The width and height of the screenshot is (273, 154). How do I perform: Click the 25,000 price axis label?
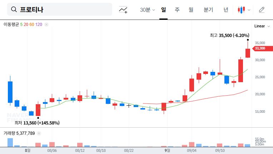tap(260, 77)
